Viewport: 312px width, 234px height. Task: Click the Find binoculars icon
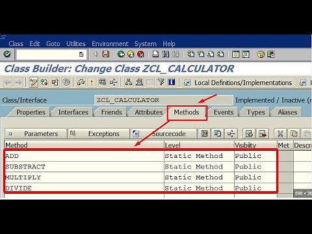pyautogui.click(x=166, y=54)
